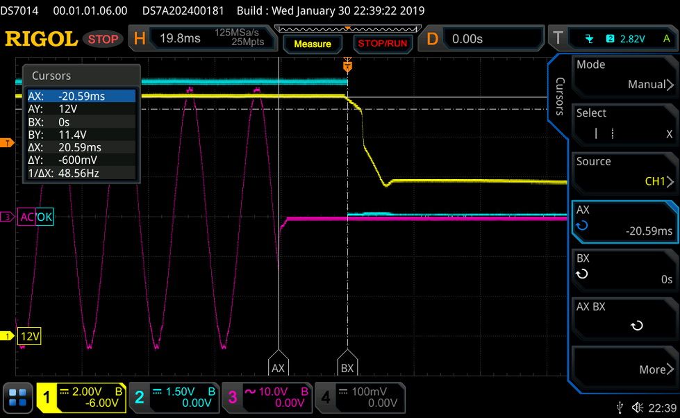Select channel 1 ground marker on left edge
Viewport: 680px width, 418px height.
7,336
